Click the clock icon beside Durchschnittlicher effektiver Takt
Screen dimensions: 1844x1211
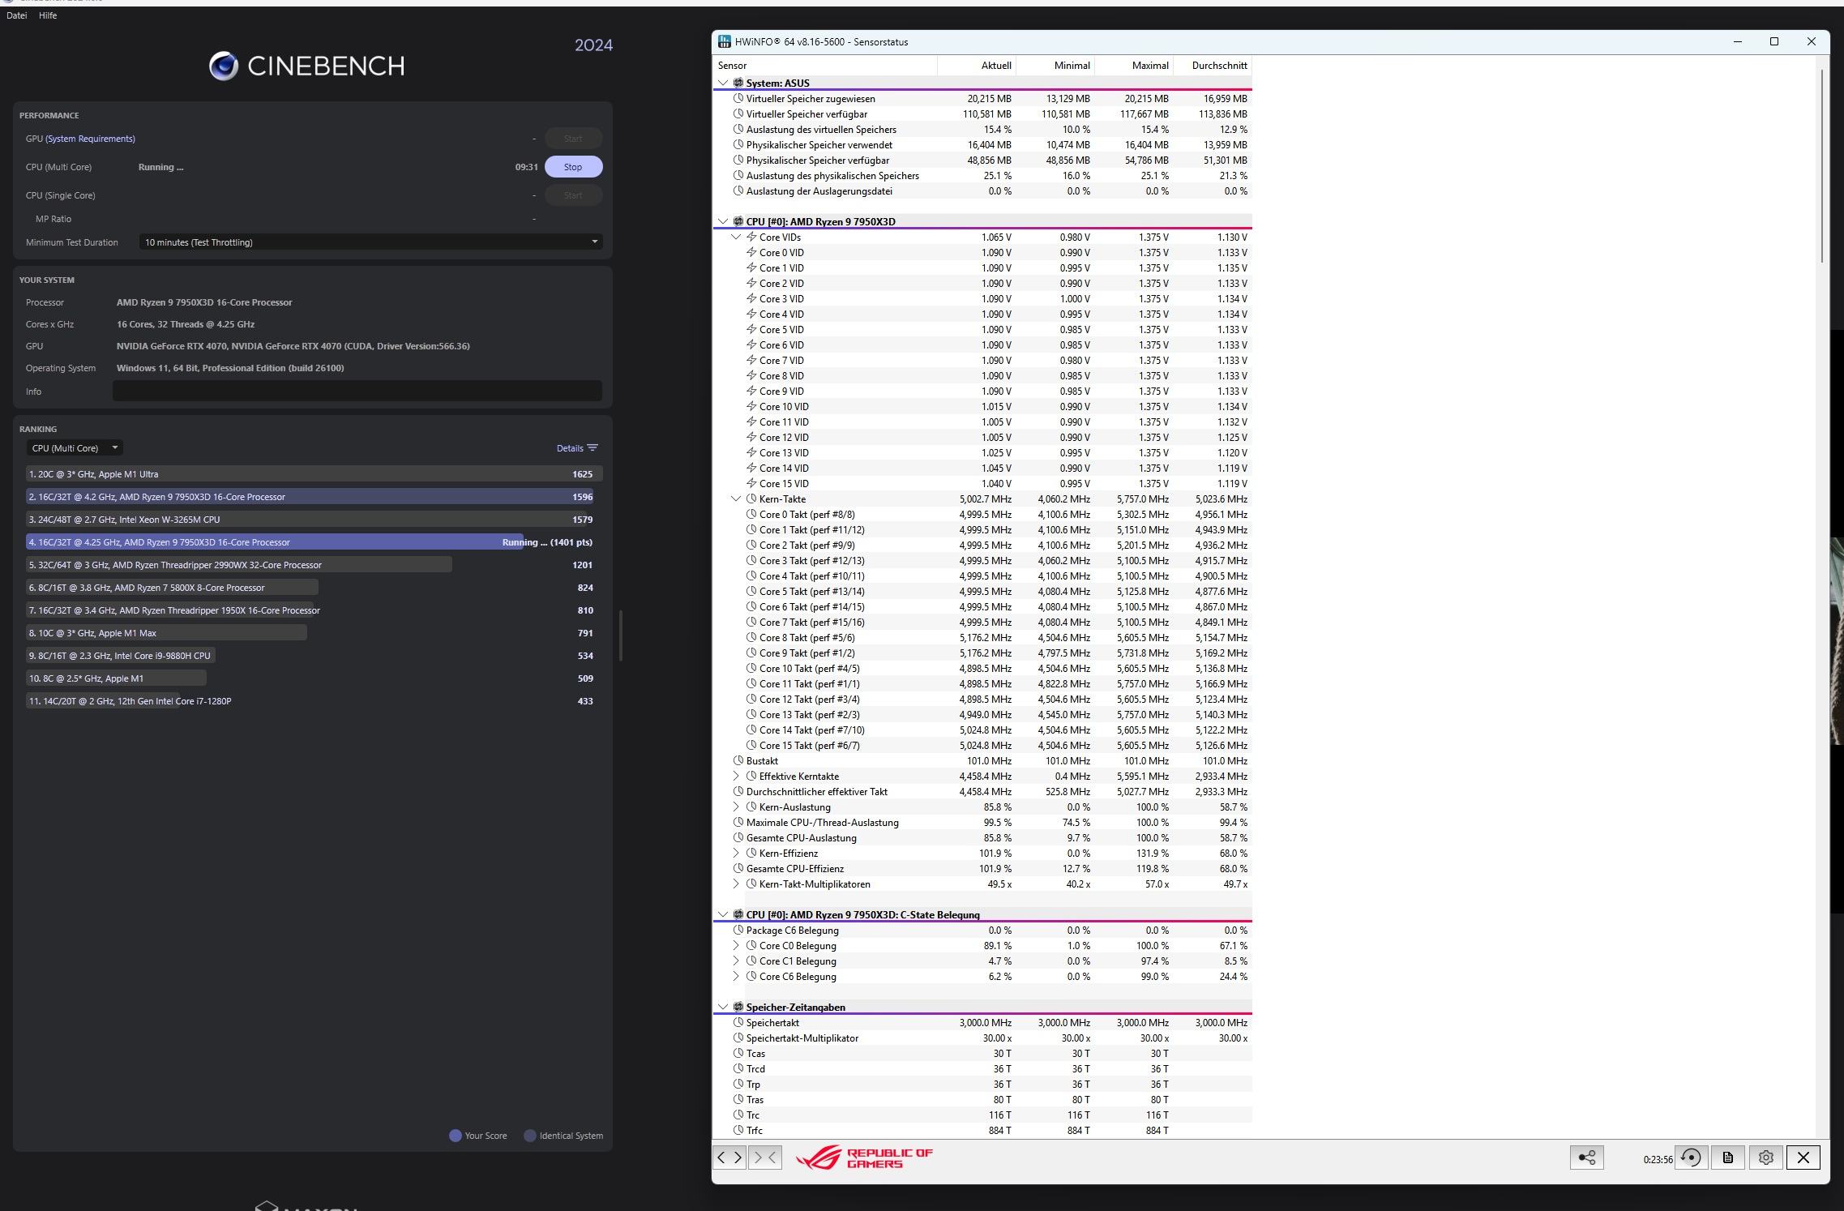click(738, 791)
